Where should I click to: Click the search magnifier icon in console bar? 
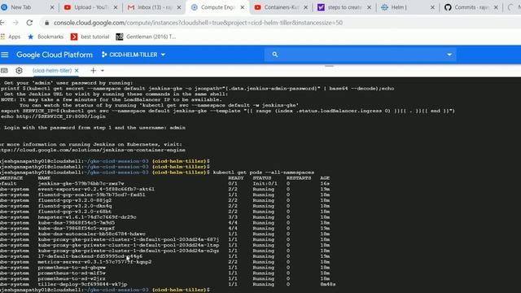[x=275, y=55]
